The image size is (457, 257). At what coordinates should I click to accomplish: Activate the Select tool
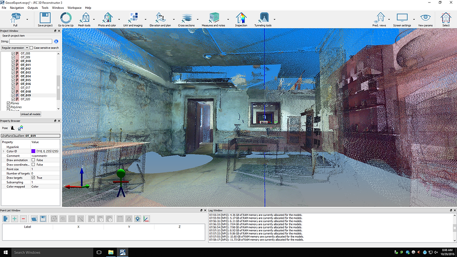click(x=446, y=18)
